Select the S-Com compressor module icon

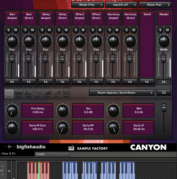(x=47, y=94)
